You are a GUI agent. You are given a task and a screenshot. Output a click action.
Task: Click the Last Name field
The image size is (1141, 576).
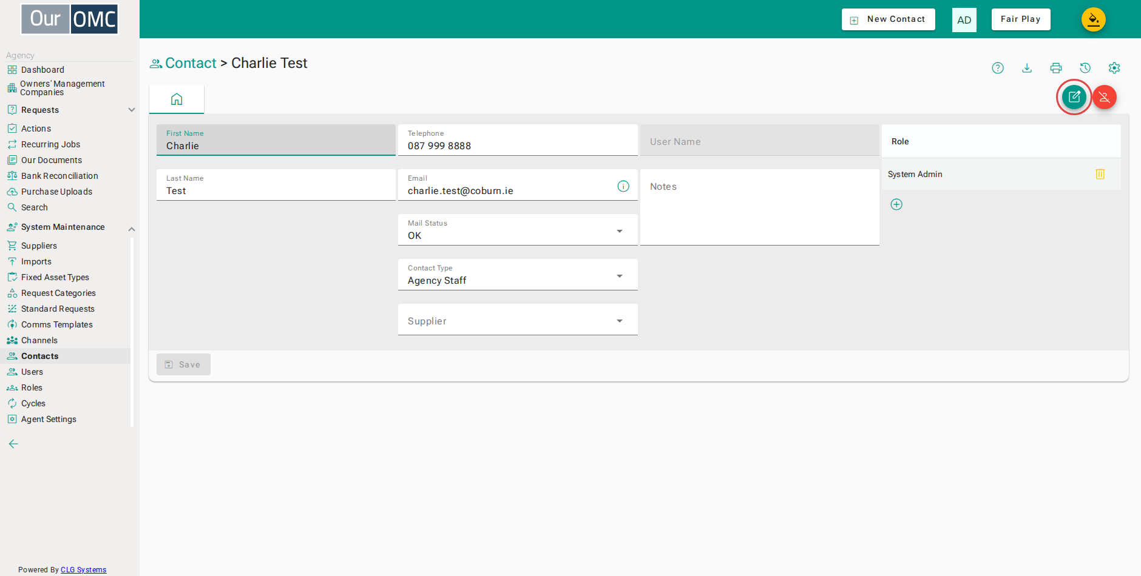point(276,185)
